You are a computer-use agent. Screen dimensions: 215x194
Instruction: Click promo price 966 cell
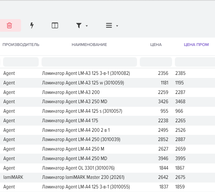(x=179, y=111)
